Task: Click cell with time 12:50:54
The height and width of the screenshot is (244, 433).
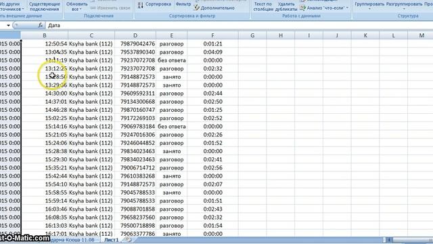Action: [x=45, y=43]
